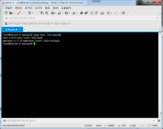163x129 pixels.
Task: Open 보기(V) menu
Action: [x=29, y=8]
